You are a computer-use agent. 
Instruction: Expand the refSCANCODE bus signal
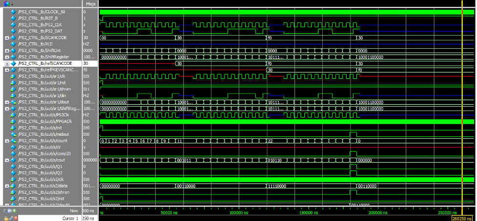coord(7,63)
